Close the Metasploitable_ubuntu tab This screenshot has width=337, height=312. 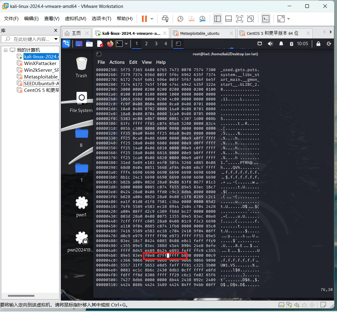point(231,33)
